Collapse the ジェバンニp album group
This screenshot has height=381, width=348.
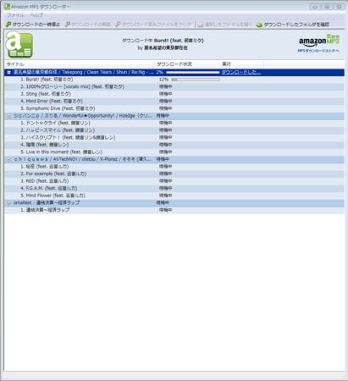[x=8, y=116]
